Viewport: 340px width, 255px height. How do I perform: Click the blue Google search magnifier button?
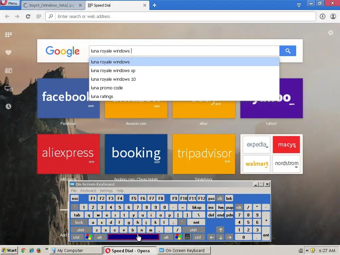288,51
